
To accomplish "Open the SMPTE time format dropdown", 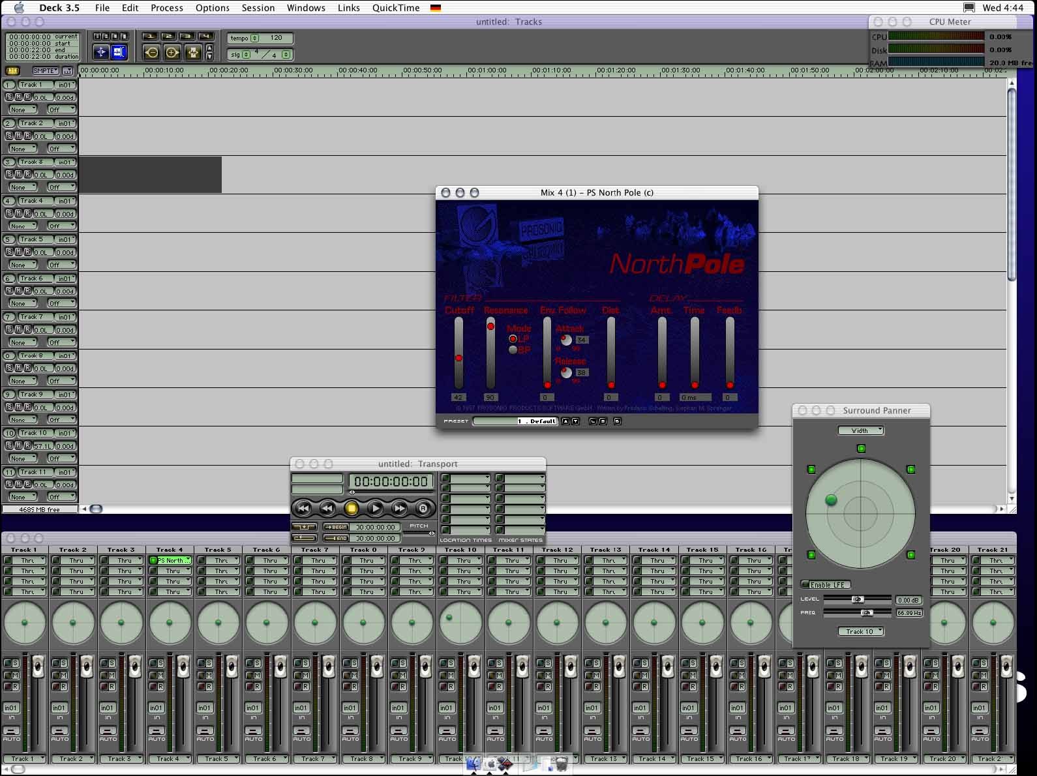I will [45, 70].
